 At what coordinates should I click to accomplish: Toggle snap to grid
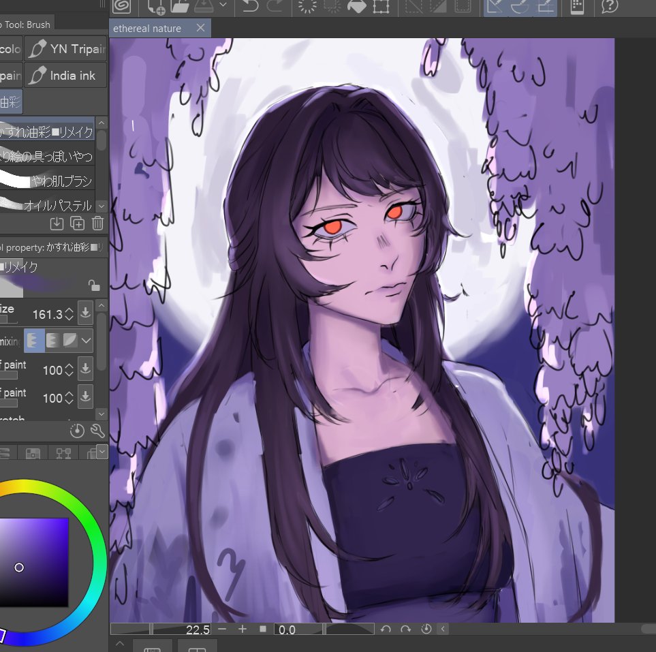[545, 7]
